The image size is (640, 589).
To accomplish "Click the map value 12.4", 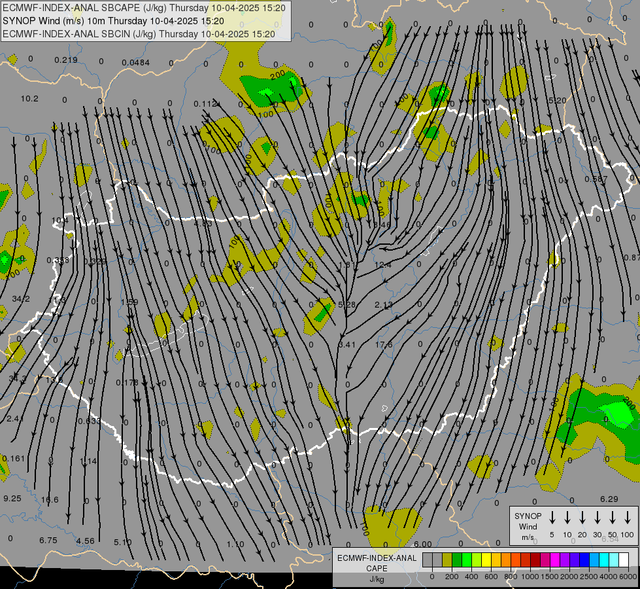I will pyautogui.click(x=383, y=265).
